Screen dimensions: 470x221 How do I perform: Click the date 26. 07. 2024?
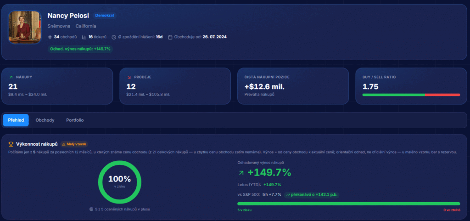pos(215,37)
